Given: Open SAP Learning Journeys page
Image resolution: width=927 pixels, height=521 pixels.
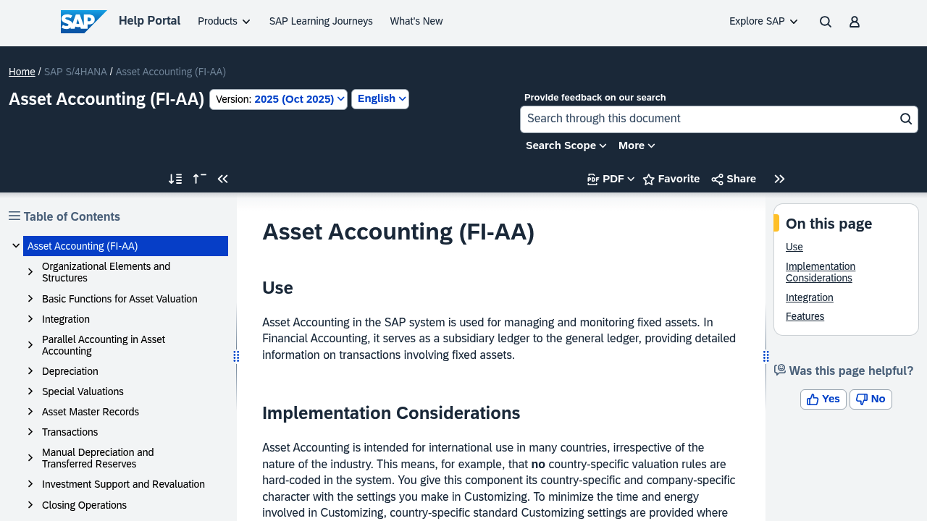Looking at the screenshot, I should pyautogui.click(x=321, y=20).
